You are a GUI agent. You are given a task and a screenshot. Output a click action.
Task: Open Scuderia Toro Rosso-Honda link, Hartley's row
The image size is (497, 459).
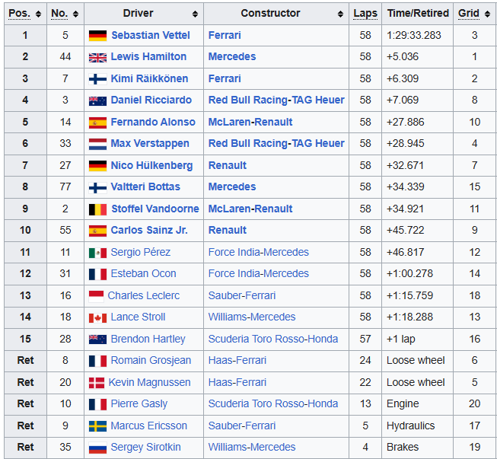[273, 339]
